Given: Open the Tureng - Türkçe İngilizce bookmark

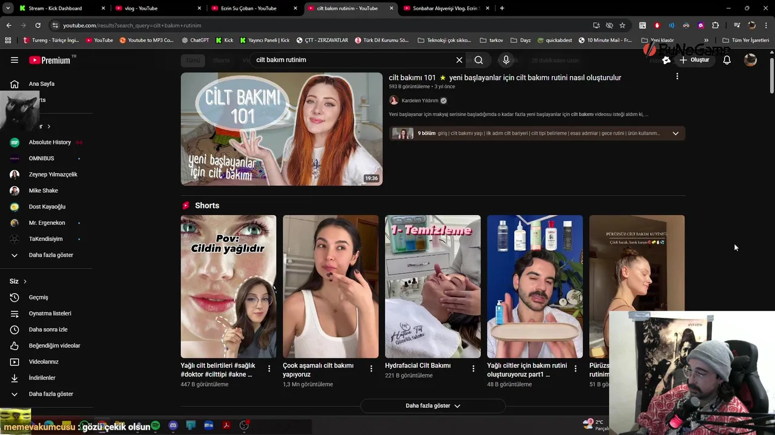Looking at the screenshot, I should point(51,40).
